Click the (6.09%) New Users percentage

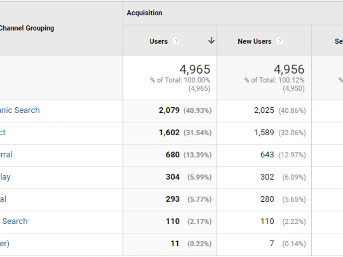coord(294,177)
